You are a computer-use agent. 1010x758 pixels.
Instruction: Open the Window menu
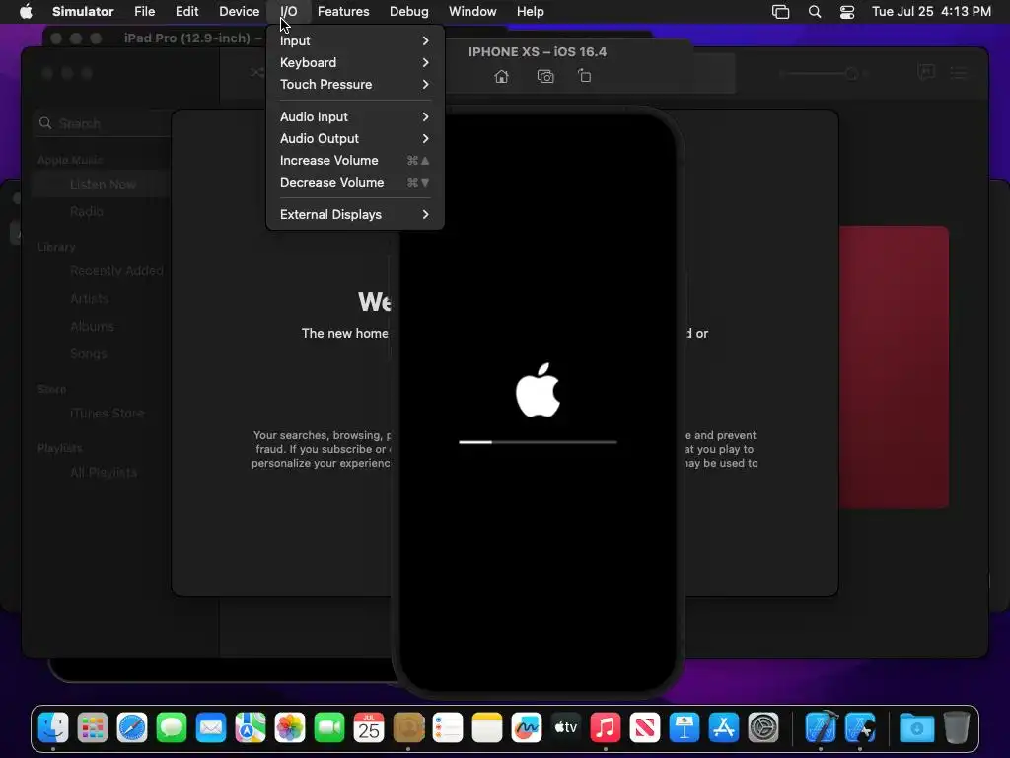pyautogui.click(x=472, y=11)
